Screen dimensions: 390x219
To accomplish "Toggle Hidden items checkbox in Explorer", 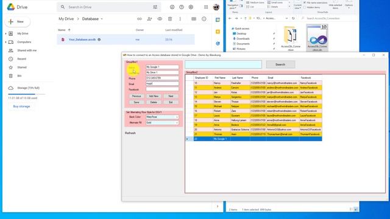I will (x=305, y=7).
